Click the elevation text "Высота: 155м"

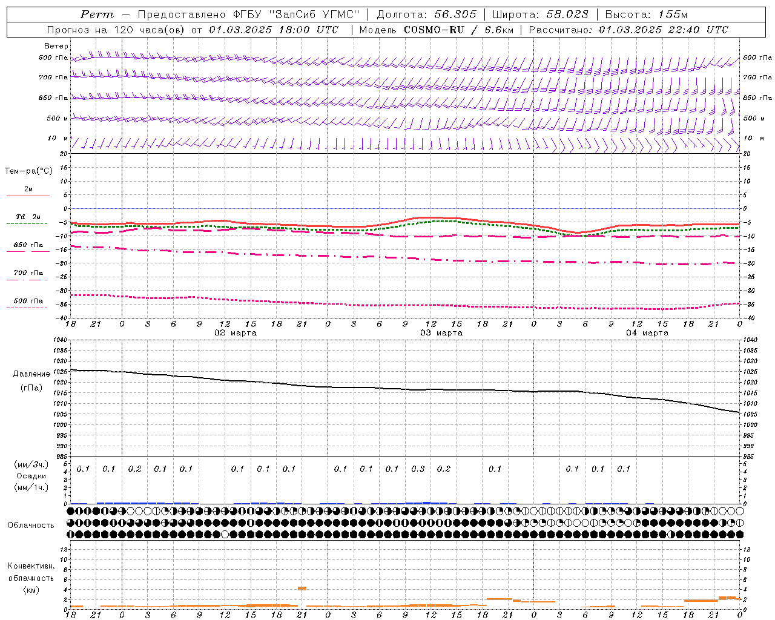646,15
